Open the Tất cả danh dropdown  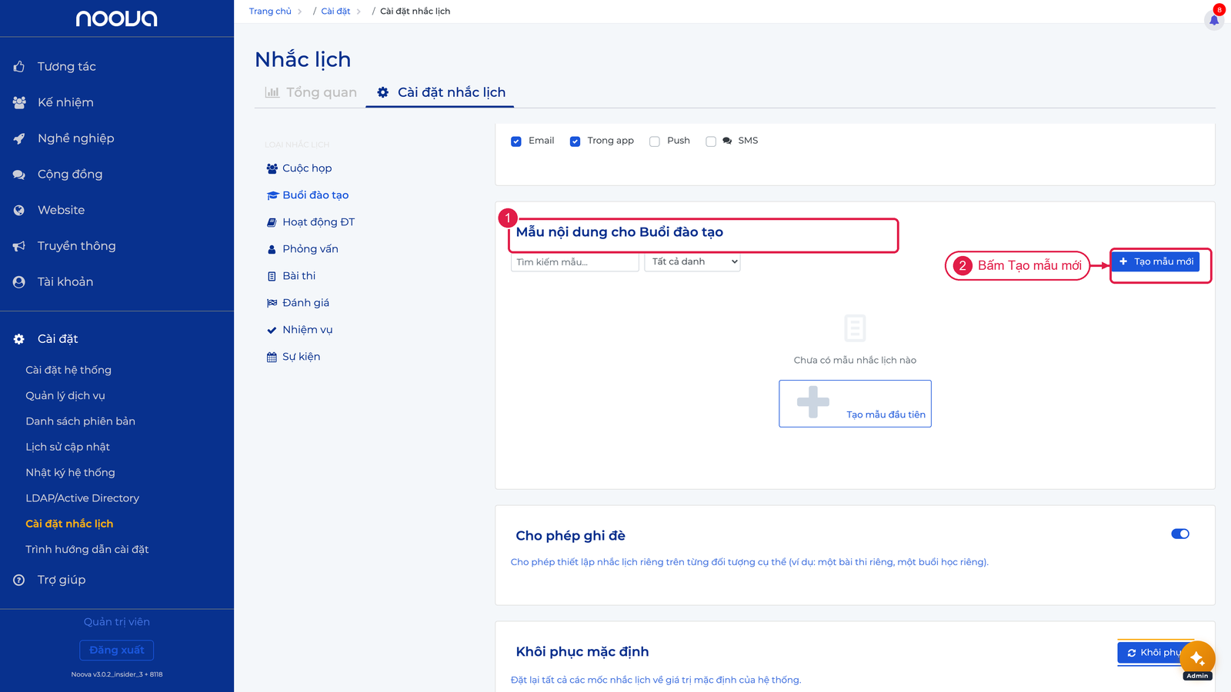692,261
